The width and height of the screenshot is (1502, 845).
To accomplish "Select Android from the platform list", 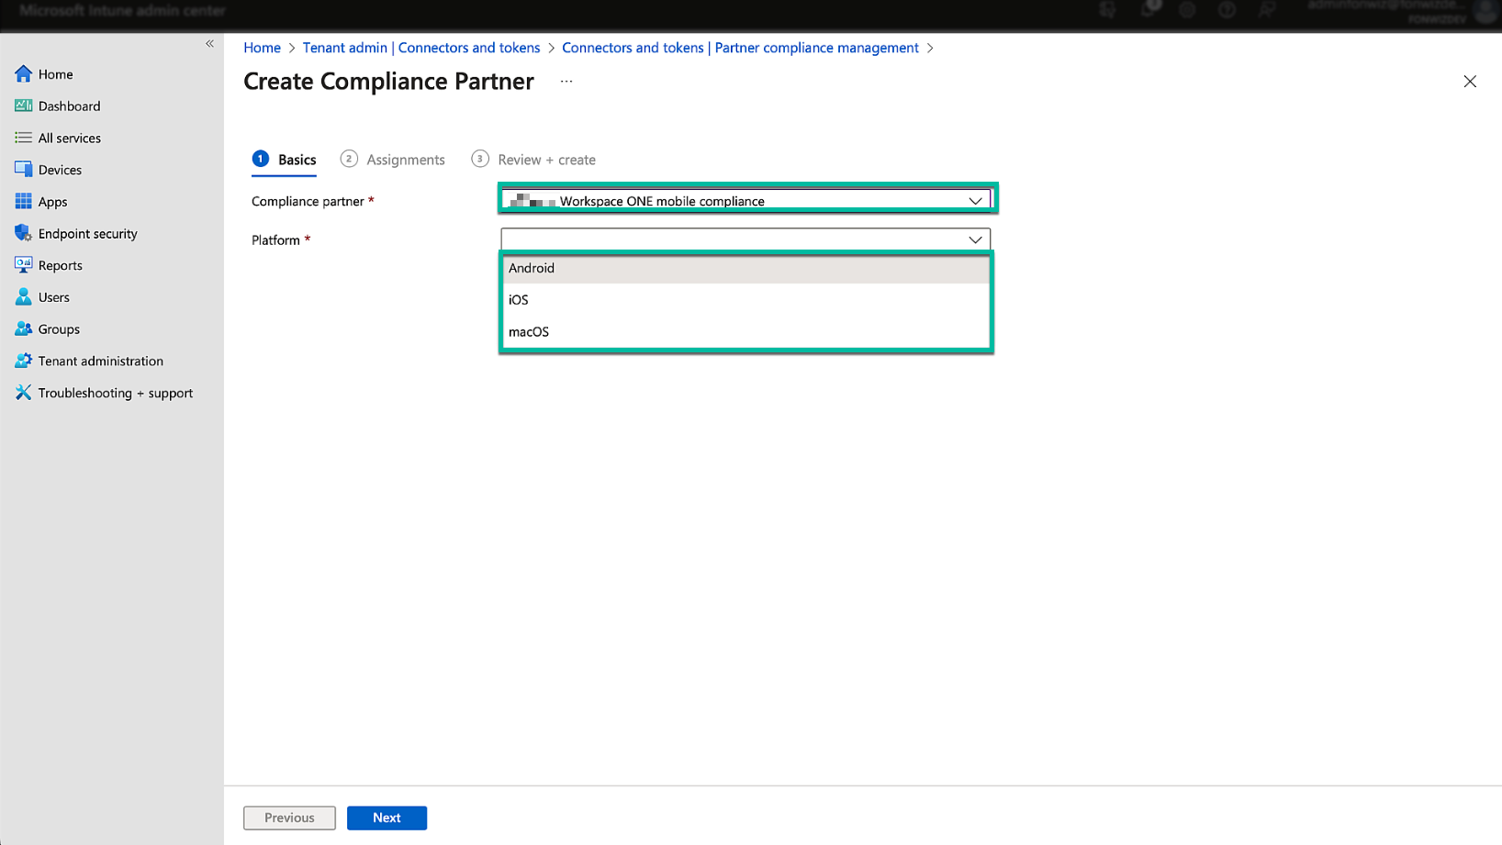I will pyautogui.click(x=532, y=268).
